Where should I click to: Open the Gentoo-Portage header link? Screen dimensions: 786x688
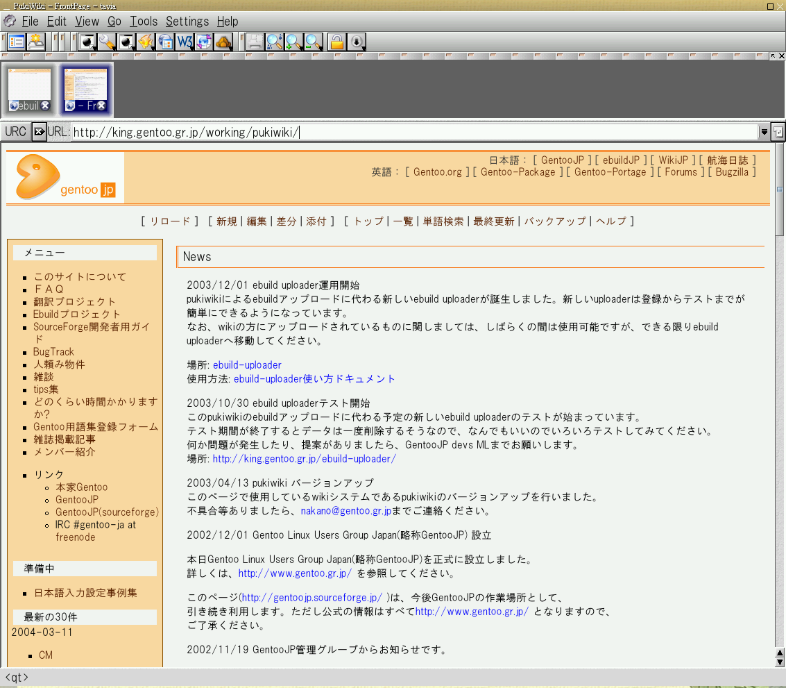(610, 172)
